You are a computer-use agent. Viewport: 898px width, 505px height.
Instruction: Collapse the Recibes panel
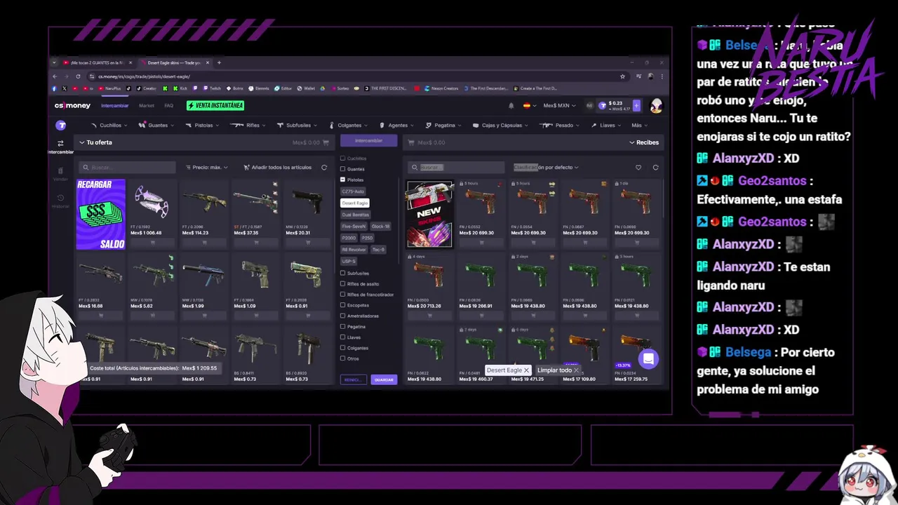(x=644, y=142)
